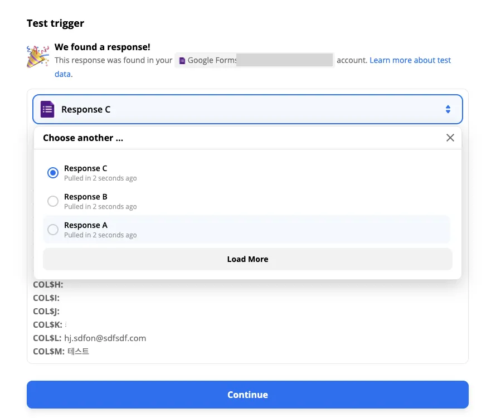Select the Response C radio button
The width and height of the screenshot is (491, 418).
click(53, 173)
